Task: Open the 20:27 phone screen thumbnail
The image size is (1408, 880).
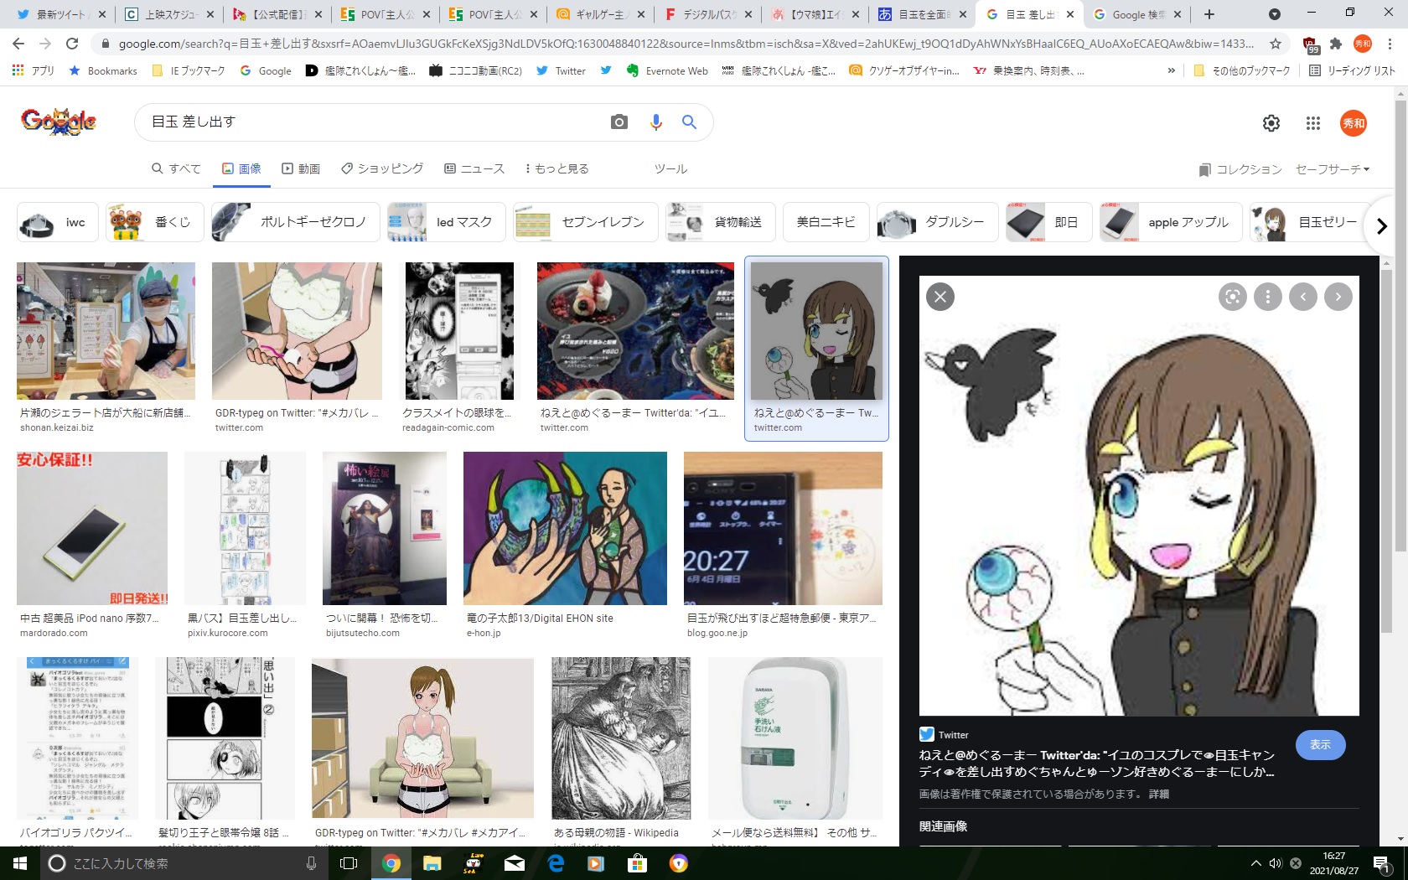Action: click(x=783, y=528)
